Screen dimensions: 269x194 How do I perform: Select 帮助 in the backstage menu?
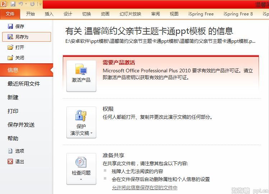point(13,139)
